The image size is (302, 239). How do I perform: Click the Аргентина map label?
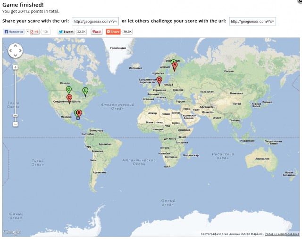pos(100,172)
